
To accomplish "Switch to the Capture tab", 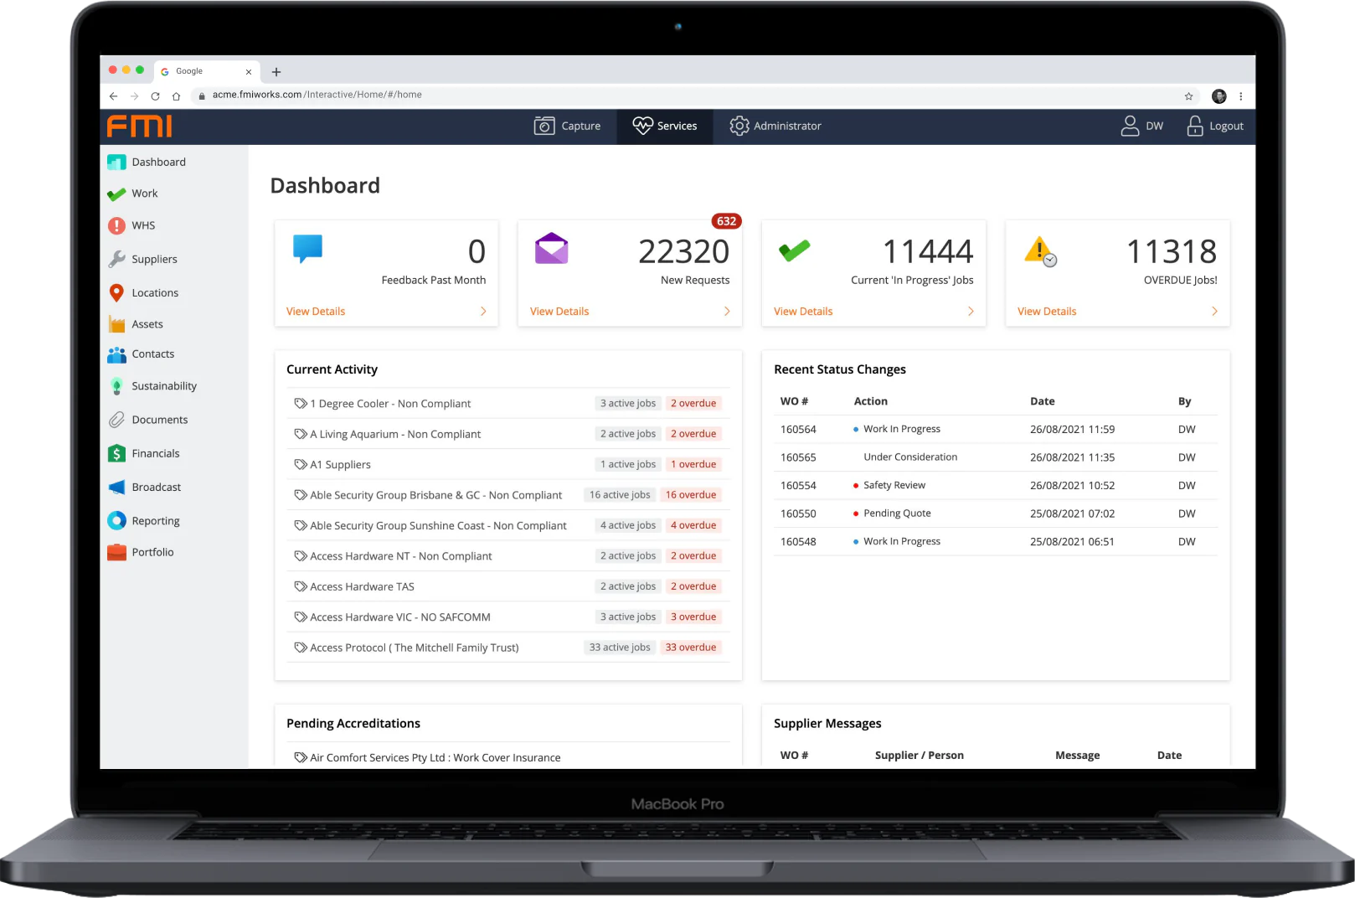I will point(568,126).
